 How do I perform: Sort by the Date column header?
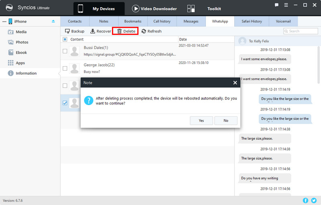click(x=183, y=39)
